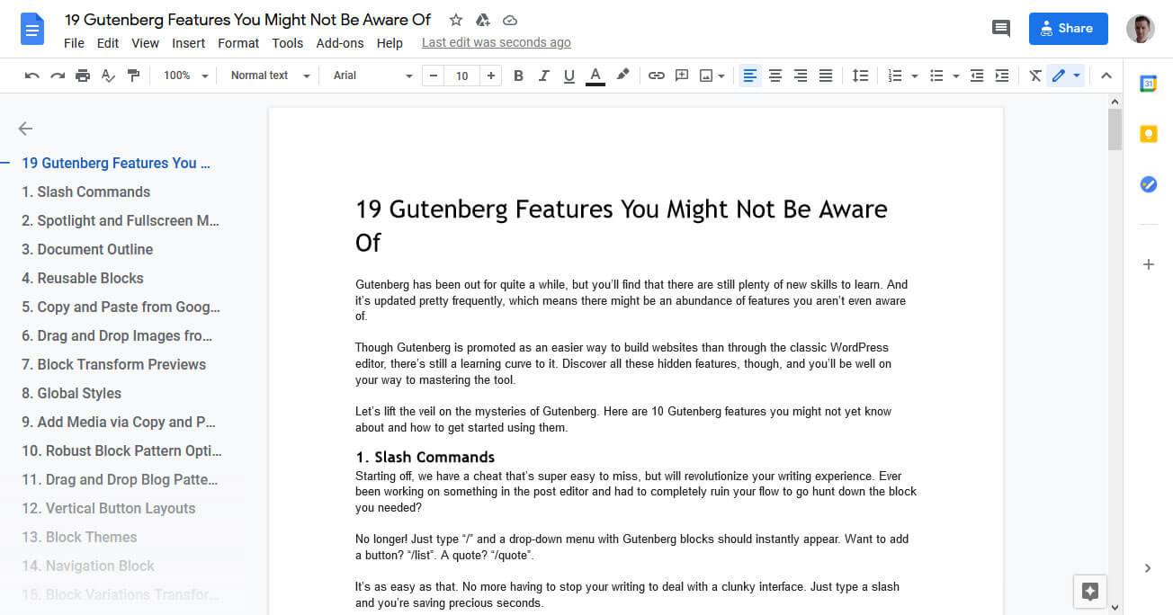Open the Arial font dropdown
1173x615 pixels.
pyautogui.click(x=372, y=76)
